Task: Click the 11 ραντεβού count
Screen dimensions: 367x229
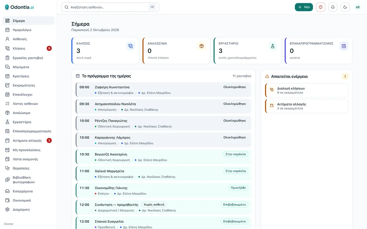Action: coord(242,76)
